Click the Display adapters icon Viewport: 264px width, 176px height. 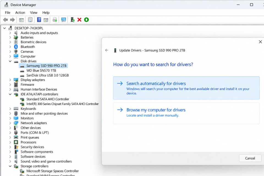[16, 80]
